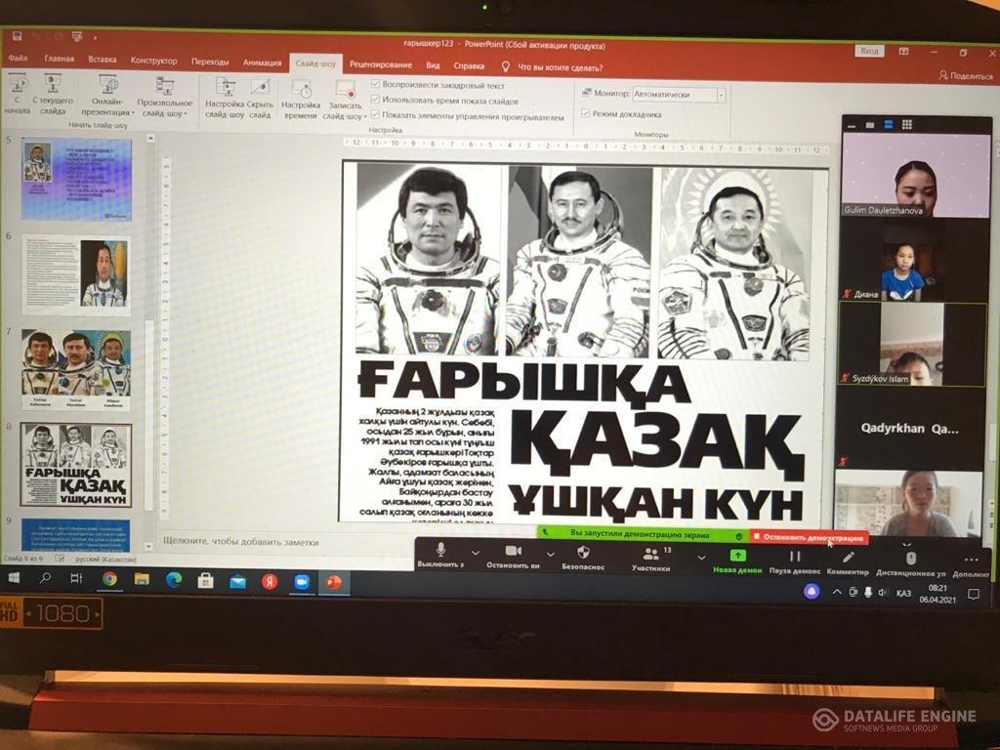1000x750 pixels.
Task: Toggle 'Воспроизвести закадровый текст' checkbox
Action: point(375,85)
